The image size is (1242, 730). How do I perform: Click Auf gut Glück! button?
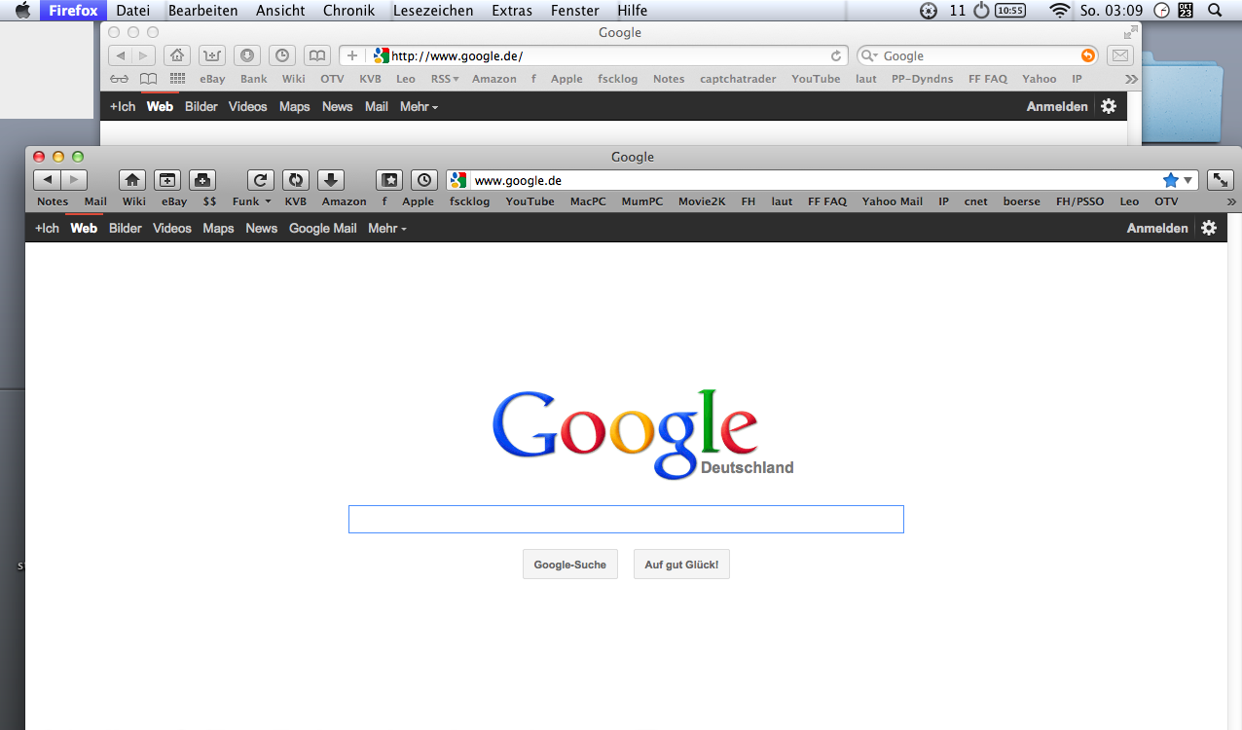(681, 565)
